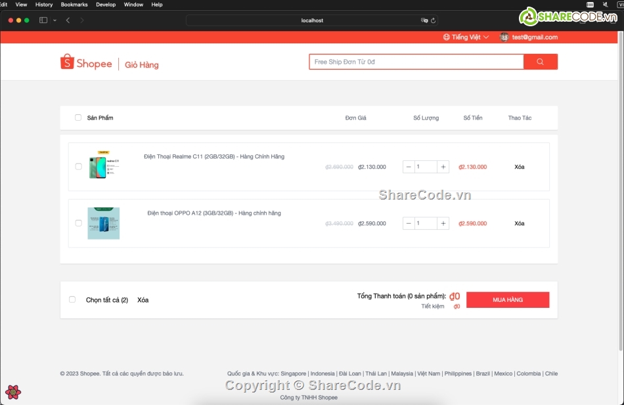Click the Shopee logo

tap(86, 62)
